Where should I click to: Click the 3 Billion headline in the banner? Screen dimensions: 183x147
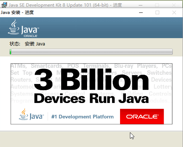91,79
